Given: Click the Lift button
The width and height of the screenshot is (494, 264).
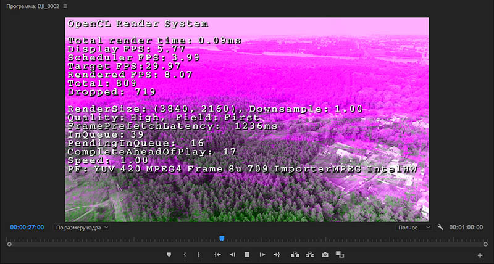Looking at the screenshot, I should tap(295, 254).
